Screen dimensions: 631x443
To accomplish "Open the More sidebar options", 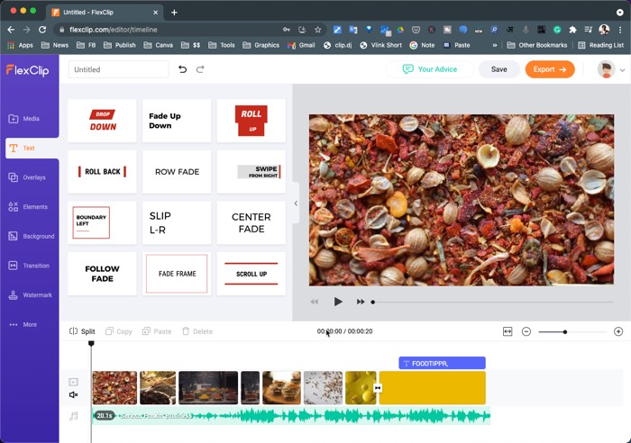I will tap(23, 324).
